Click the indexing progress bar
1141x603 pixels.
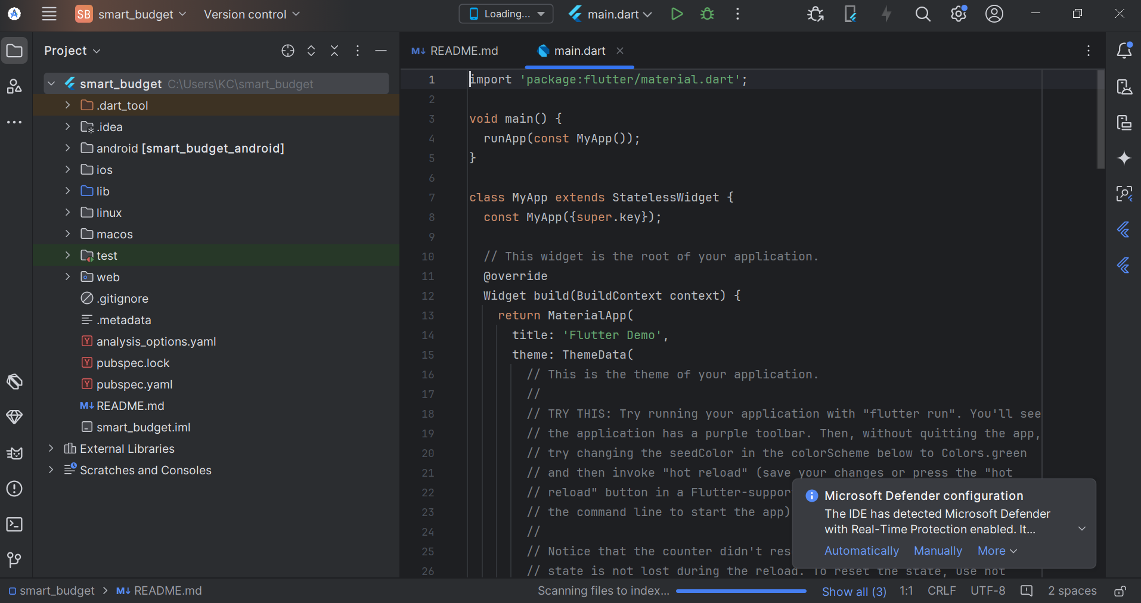(741, 591)
